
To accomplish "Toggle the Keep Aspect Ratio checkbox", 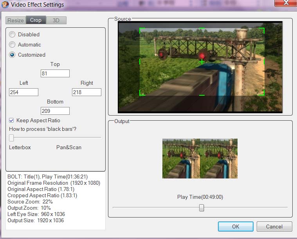I will click(11, 120).
